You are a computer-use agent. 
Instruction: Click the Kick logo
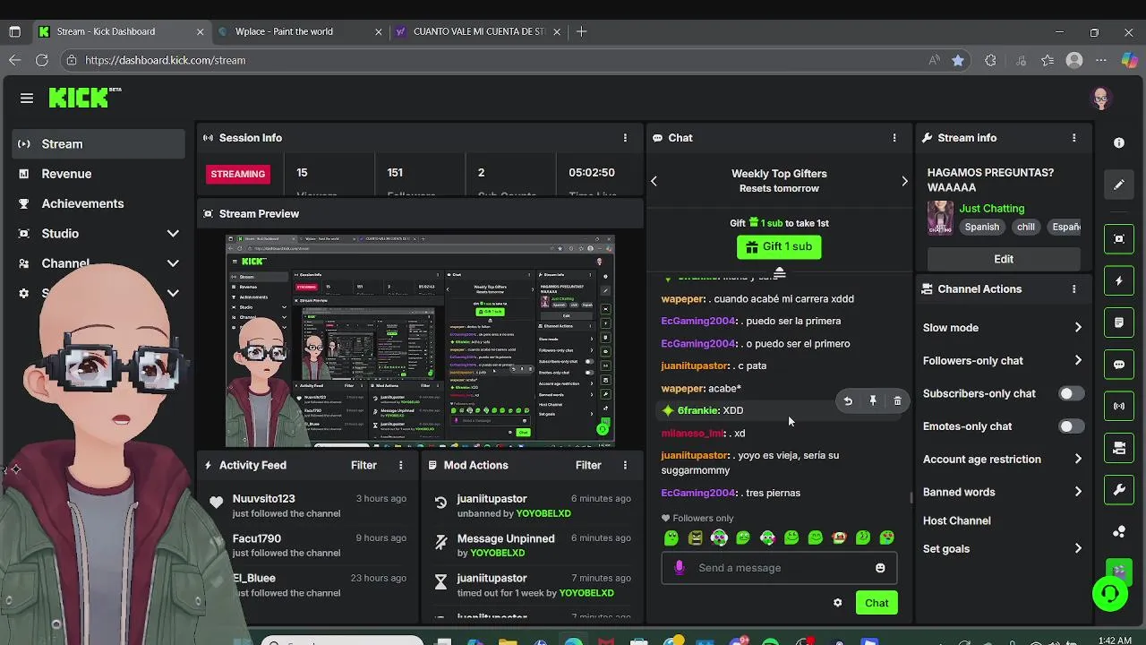(x=84, y=98)
